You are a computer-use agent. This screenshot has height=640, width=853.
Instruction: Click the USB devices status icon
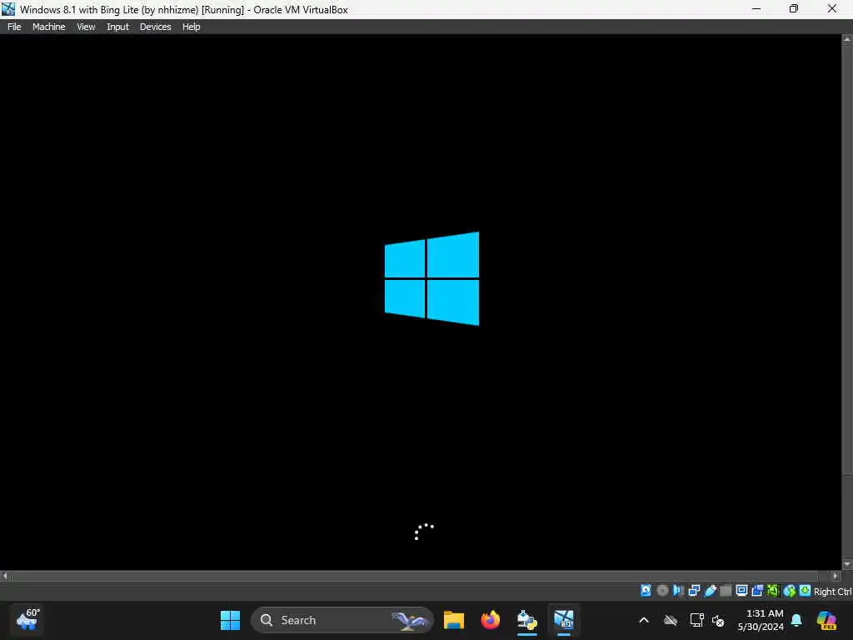click(x=710, y=591)
